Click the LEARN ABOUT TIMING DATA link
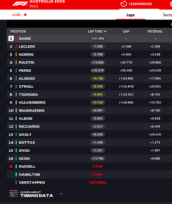The width and height of the screenshot is (172, 204). (x=36, y=194)
